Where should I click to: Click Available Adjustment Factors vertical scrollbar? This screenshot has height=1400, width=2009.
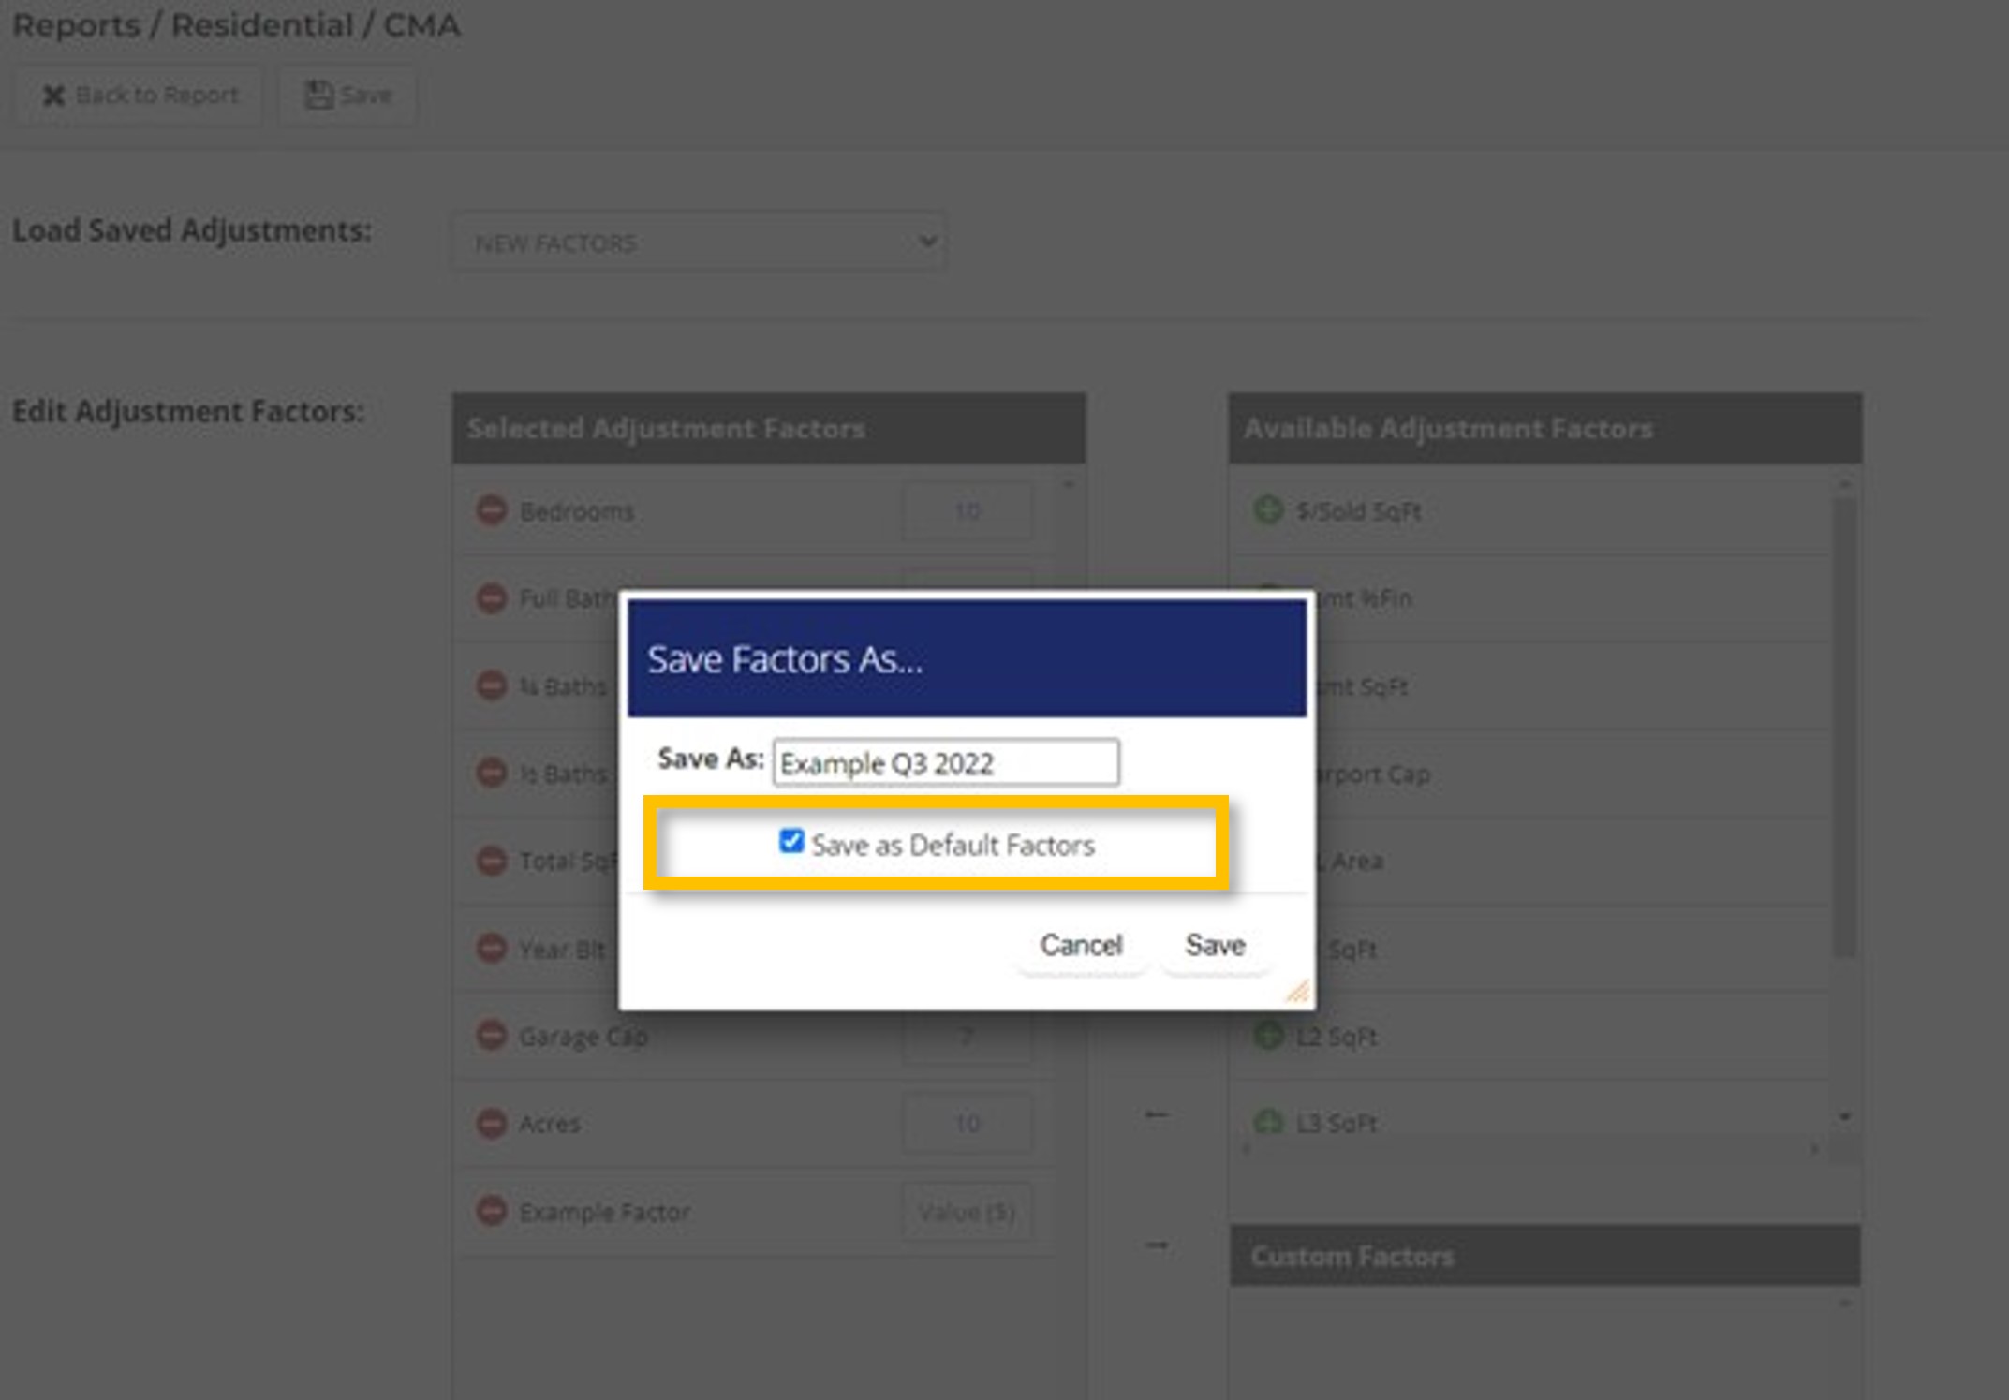1843,726
